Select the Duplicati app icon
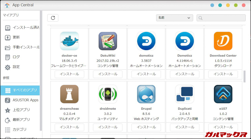The image size is (251, 139). point(184,94)
